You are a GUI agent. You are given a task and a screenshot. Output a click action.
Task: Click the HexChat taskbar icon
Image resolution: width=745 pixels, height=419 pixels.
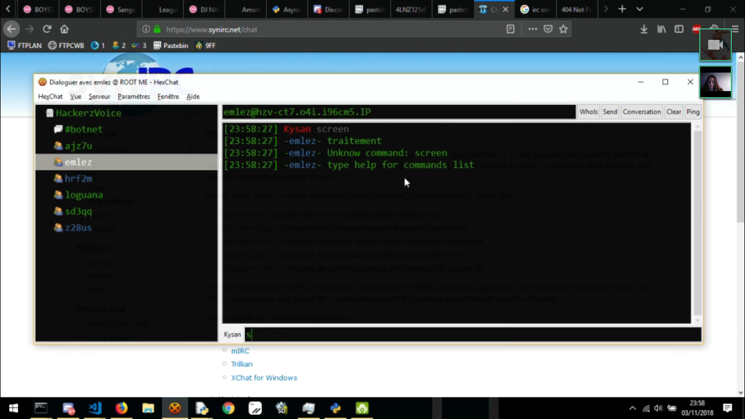pos(175,408)
